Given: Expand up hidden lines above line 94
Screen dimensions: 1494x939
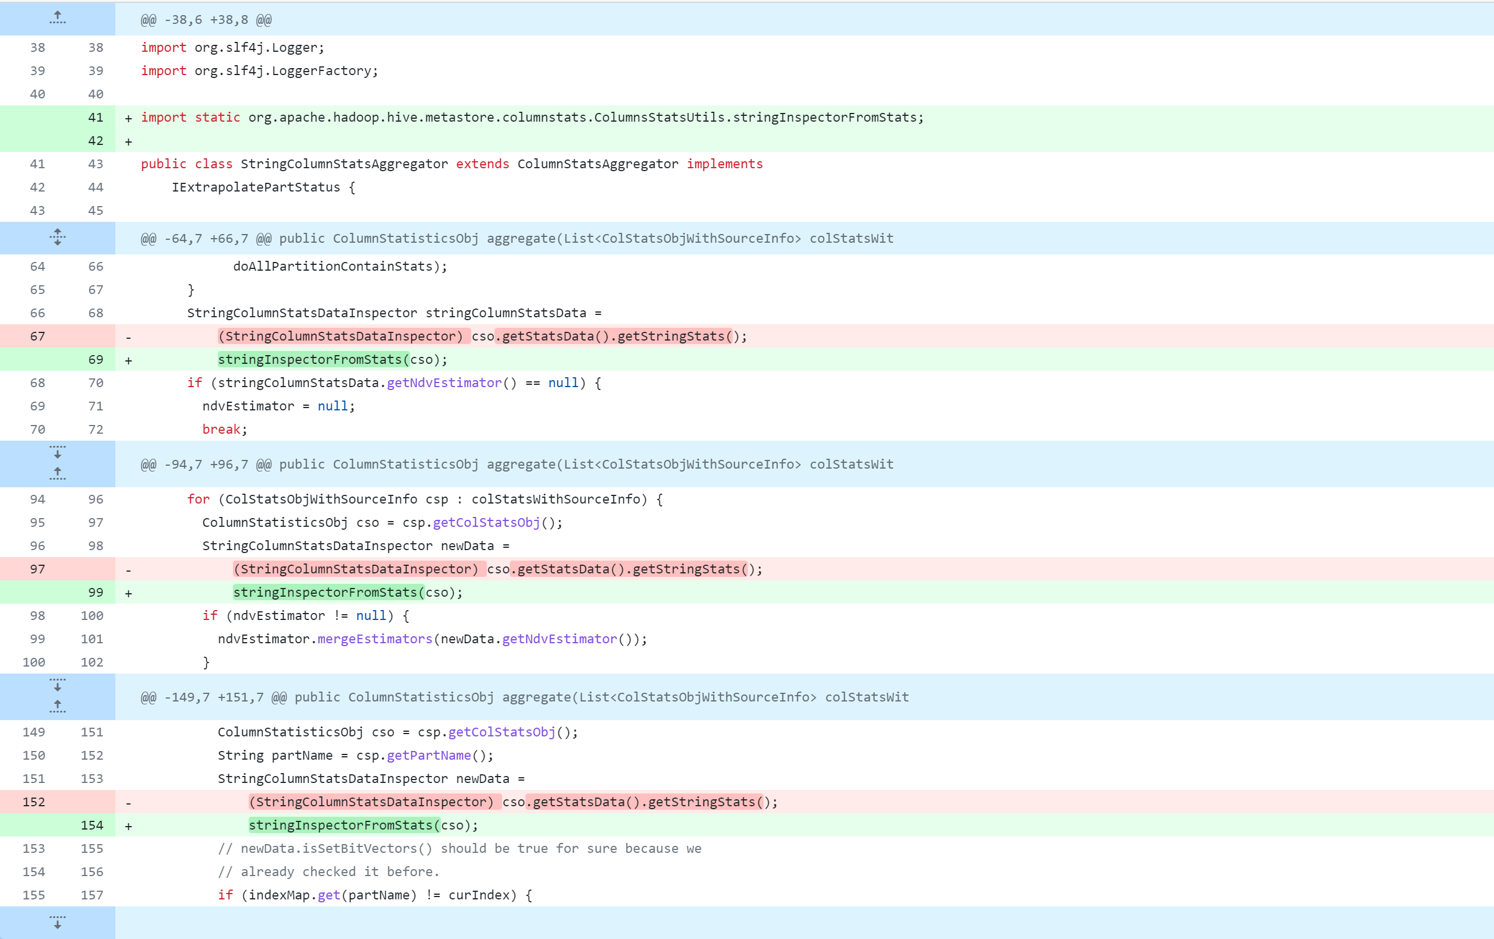Looking at the screenshot, I should (x=57, y=474).
